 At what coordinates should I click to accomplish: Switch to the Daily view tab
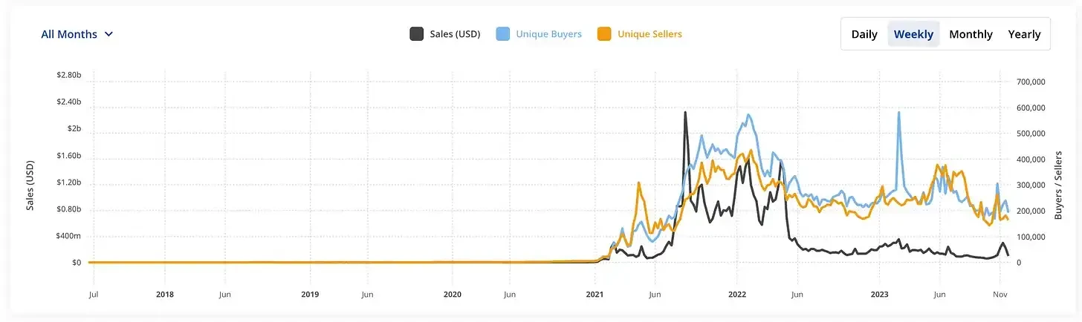864,34
